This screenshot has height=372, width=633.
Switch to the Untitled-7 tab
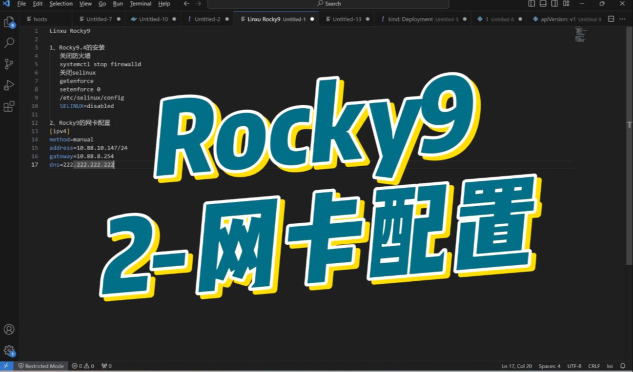tap(99, 19)
